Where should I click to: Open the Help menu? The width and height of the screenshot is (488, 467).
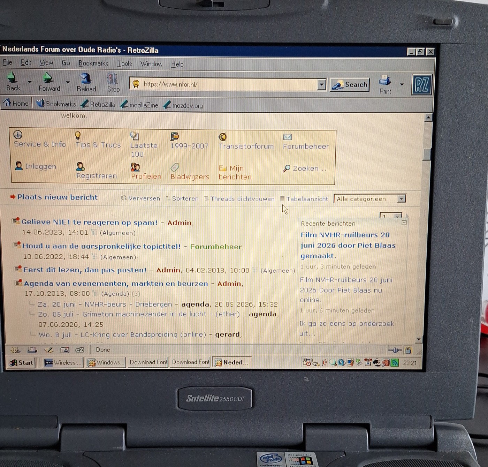click(177, 64)
